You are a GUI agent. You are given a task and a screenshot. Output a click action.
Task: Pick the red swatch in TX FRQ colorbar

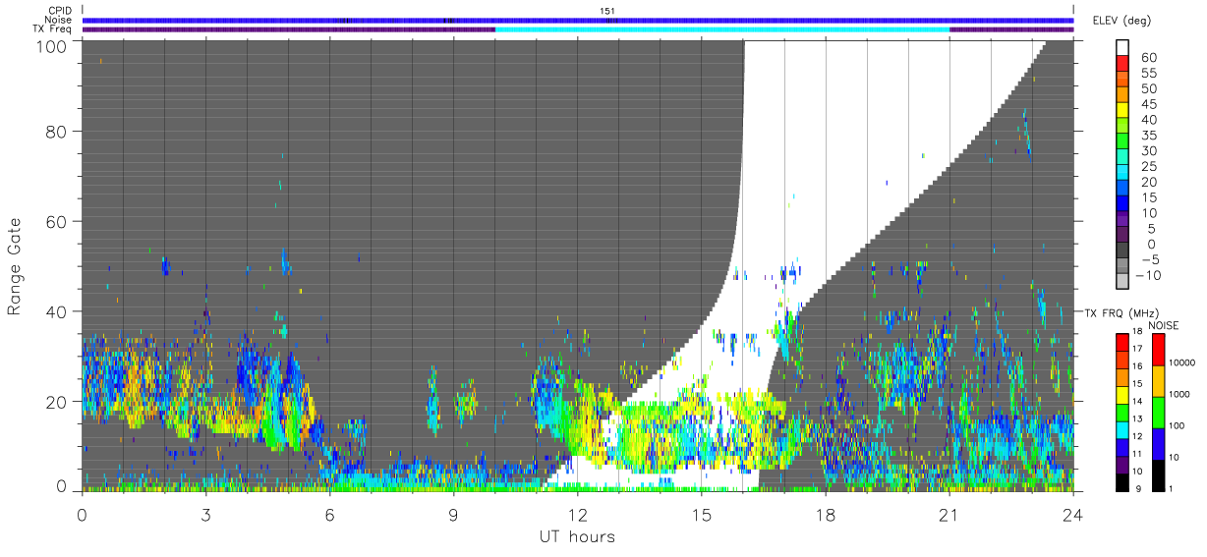pos(1123,342)
